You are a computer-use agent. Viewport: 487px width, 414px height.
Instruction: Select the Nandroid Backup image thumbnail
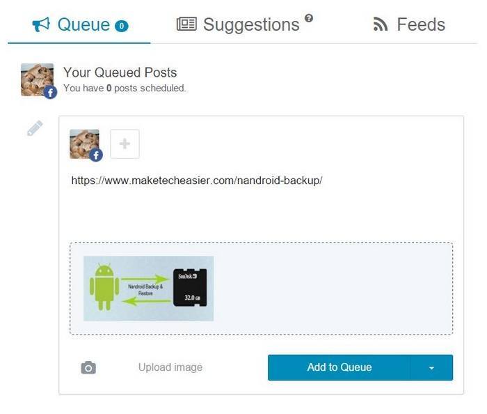point(148,289)
